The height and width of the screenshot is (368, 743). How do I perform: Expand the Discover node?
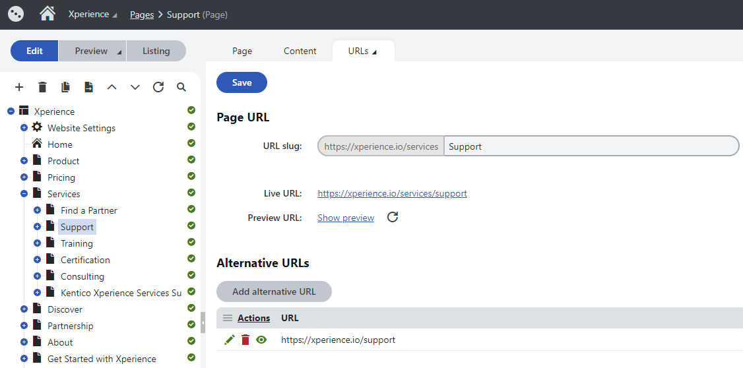tap(24, 309)
